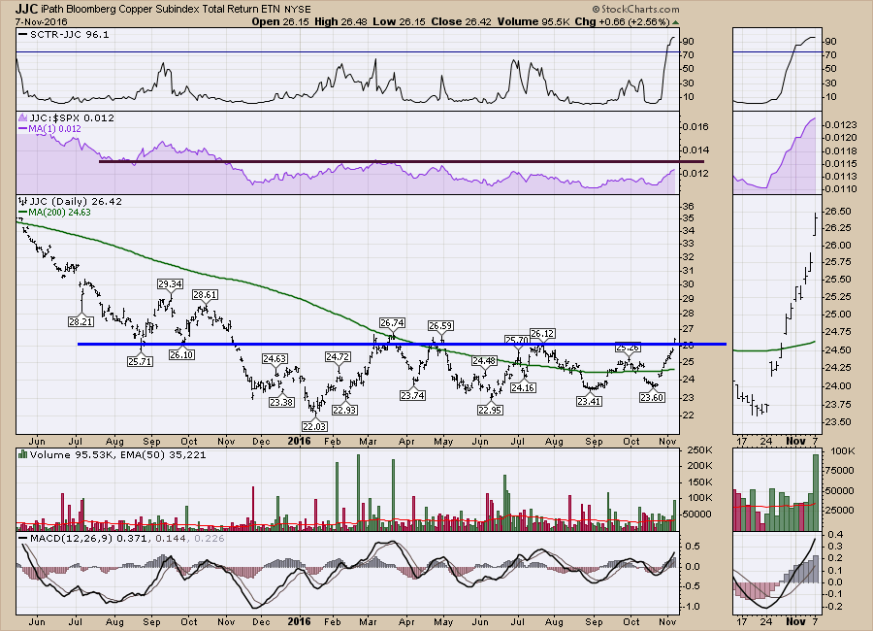Click the 22.03 lowest price label
Image resolution: width=873 pixels, height=631 pixels.
[314, 426]
